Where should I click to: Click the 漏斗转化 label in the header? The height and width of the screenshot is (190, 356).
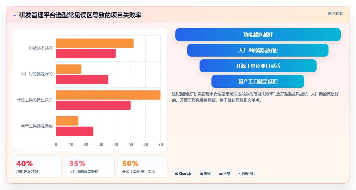click(335, 14)
